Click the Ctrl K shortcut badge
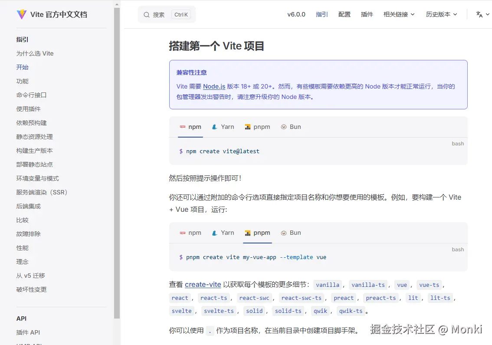 pos(181,15)
